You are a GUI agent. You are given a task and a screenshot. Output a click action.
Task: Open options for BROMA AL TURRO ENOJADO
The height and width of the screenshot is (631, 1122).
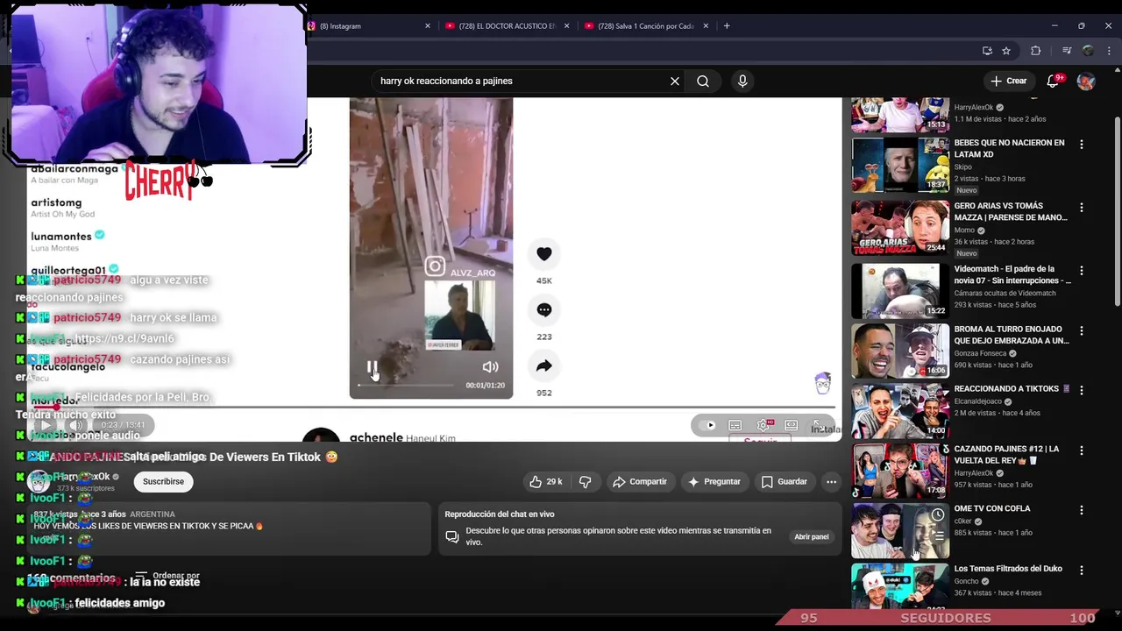pyautogui.click(x=1081, y=331)
